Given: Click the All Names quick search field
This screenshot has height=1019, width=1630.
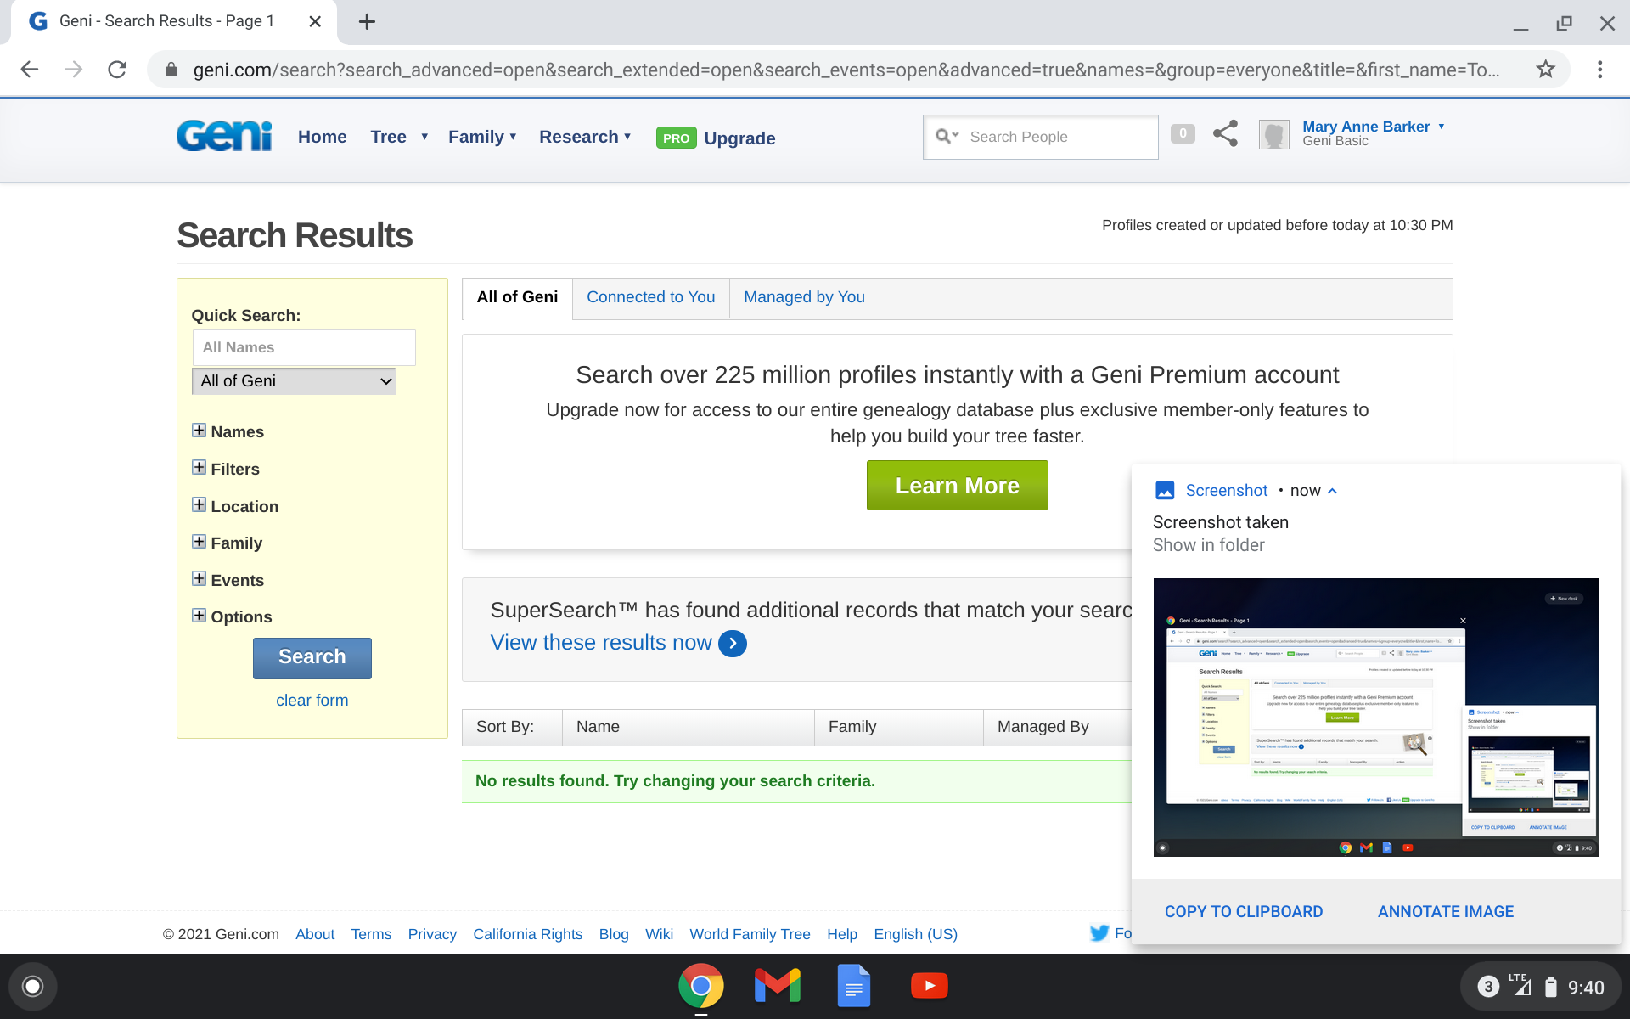Looking at the screenshot, I should 304,347.
